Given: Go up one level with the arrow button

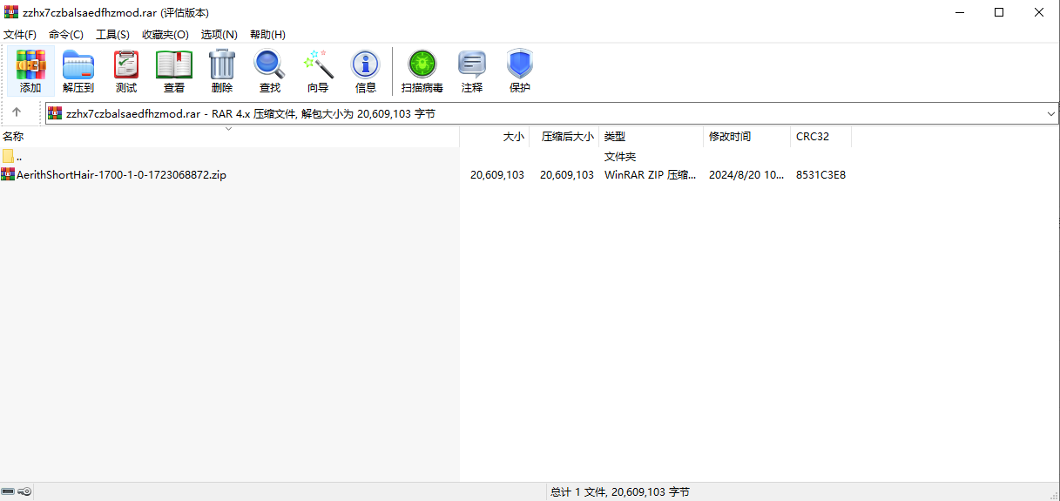Looking at the screenshot, I should 17,112.
